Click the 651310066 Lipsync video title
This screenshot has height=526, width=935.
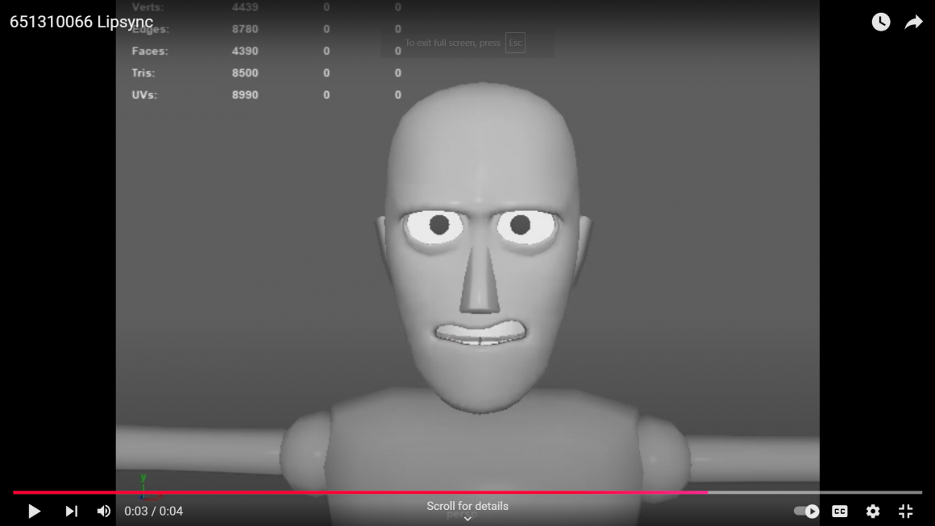[x=81, y=23]
